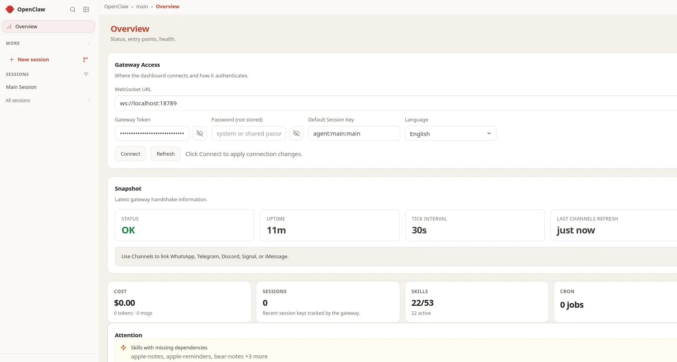Click the Connect button
Image resolution: width=677 pixels, height=362 pixels.
[x=131, y=154]
